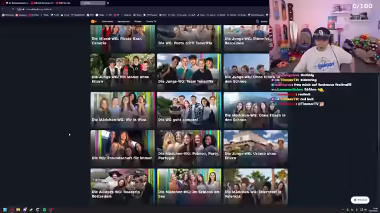Open Die WG geht campen! tile
Screen dimensions: 380x213
[x=189, y=110]
